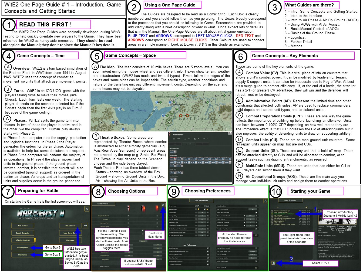Change Unit Counter Info CV-MOVE selector

point(253,254)
